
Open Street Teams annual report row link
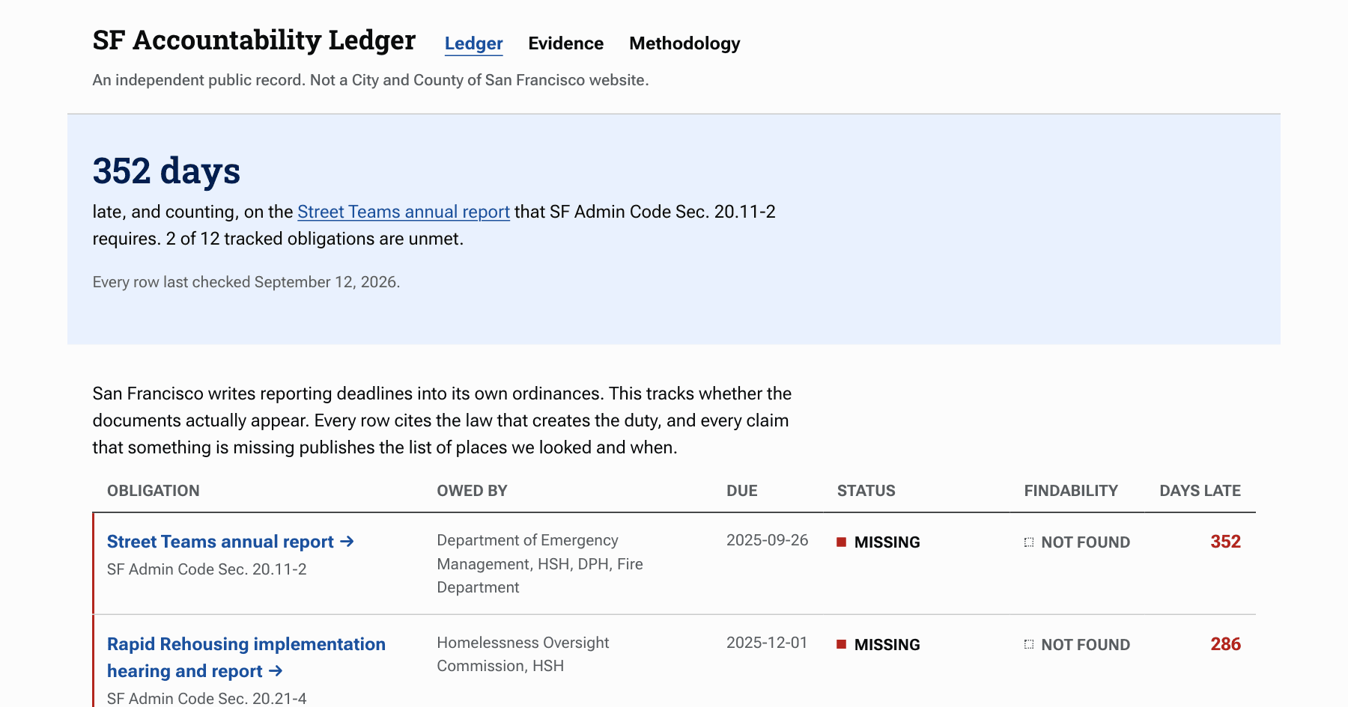pyautogui.click(x=230, y=542)
